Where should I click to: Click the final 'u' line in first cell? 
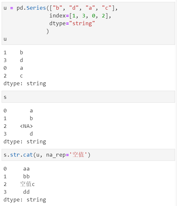[x=5, y=39]
